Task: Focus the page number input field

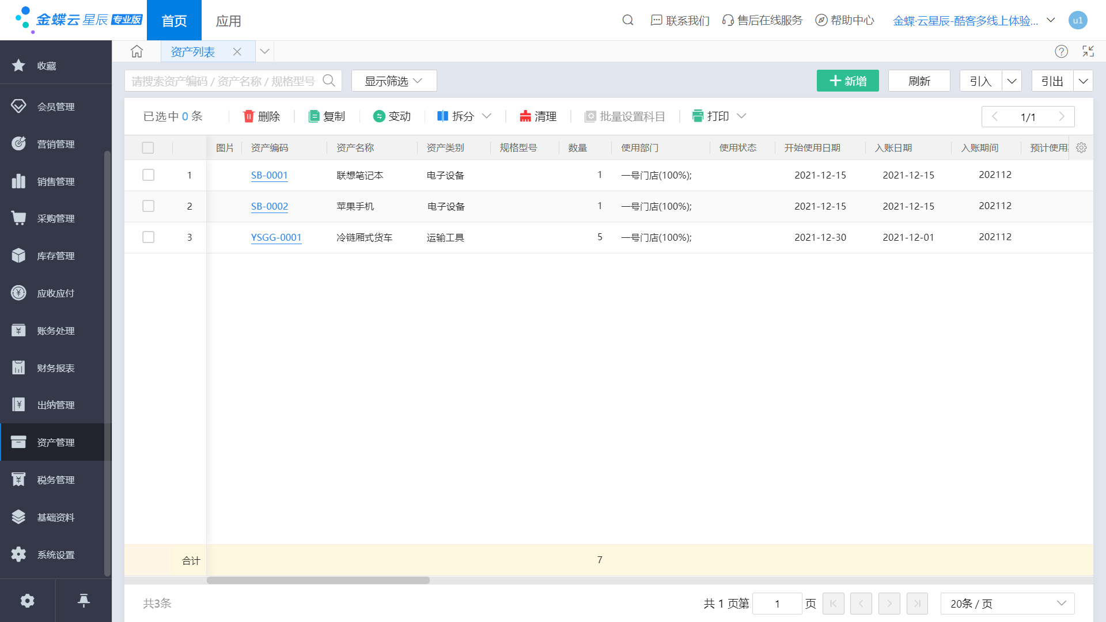Action: (x=777, y=604)
